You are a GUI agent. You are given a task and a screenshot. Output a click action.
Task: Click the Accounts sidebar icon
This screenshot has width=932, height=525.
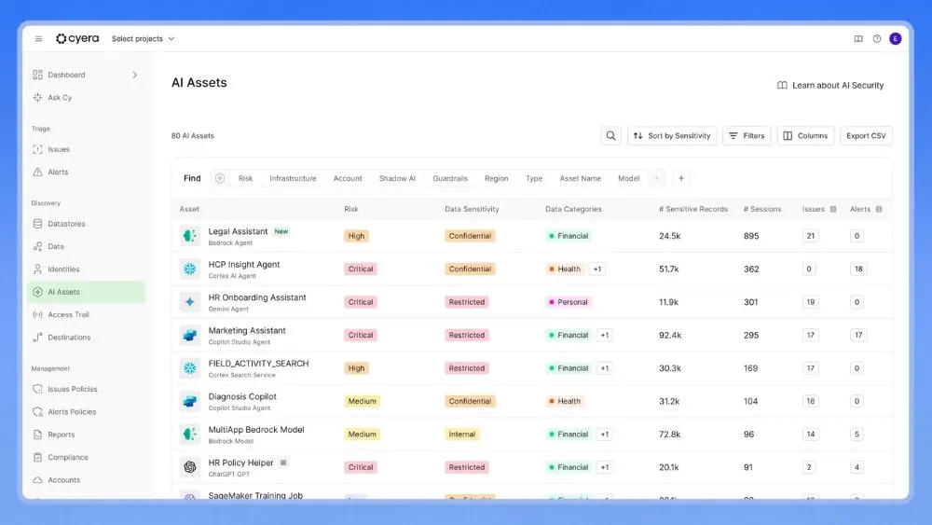tap(37, 480)
